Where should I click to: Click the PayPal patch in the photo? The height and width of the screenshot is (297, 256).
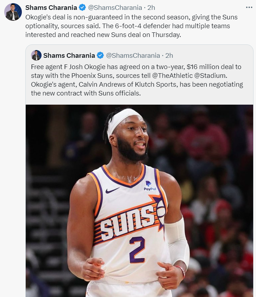[x=150, y=186]
